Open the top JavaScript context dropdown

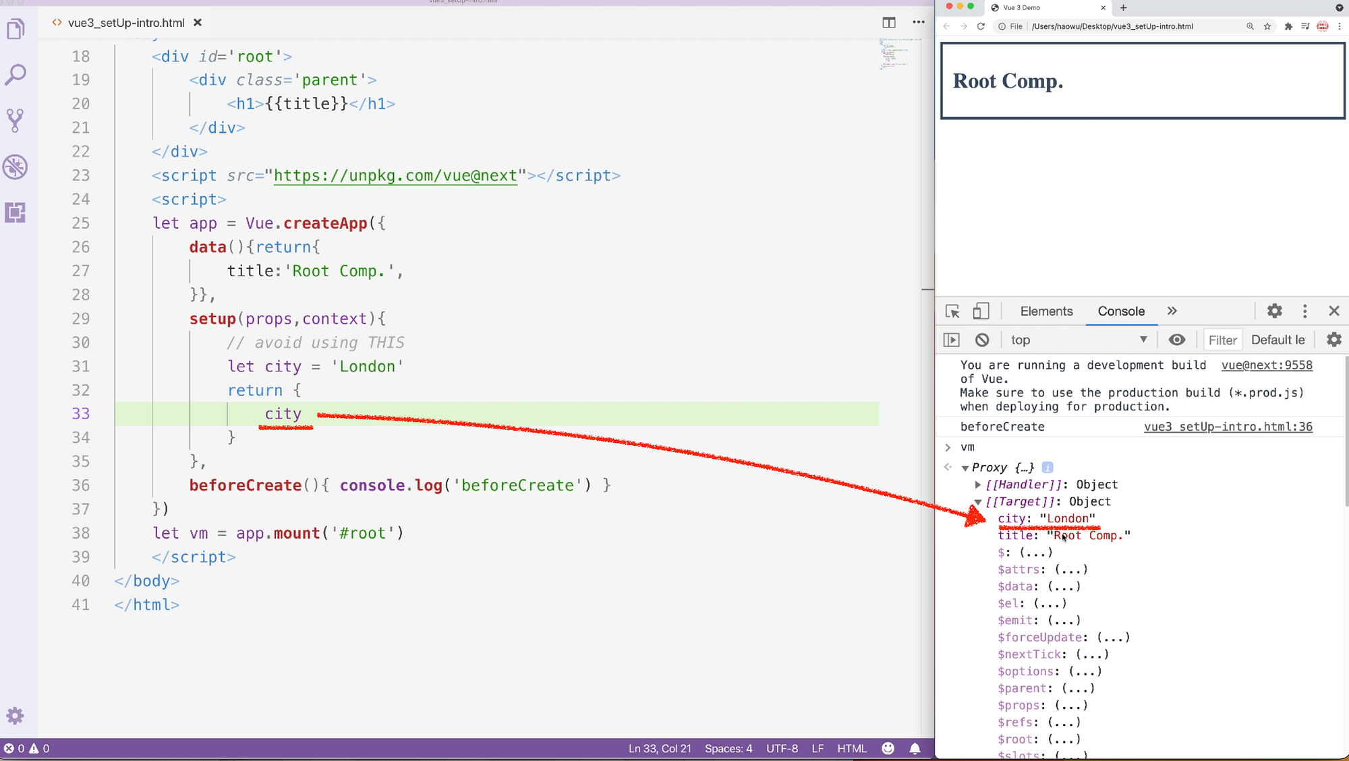pyautogui.click(x=1079, y=340)
